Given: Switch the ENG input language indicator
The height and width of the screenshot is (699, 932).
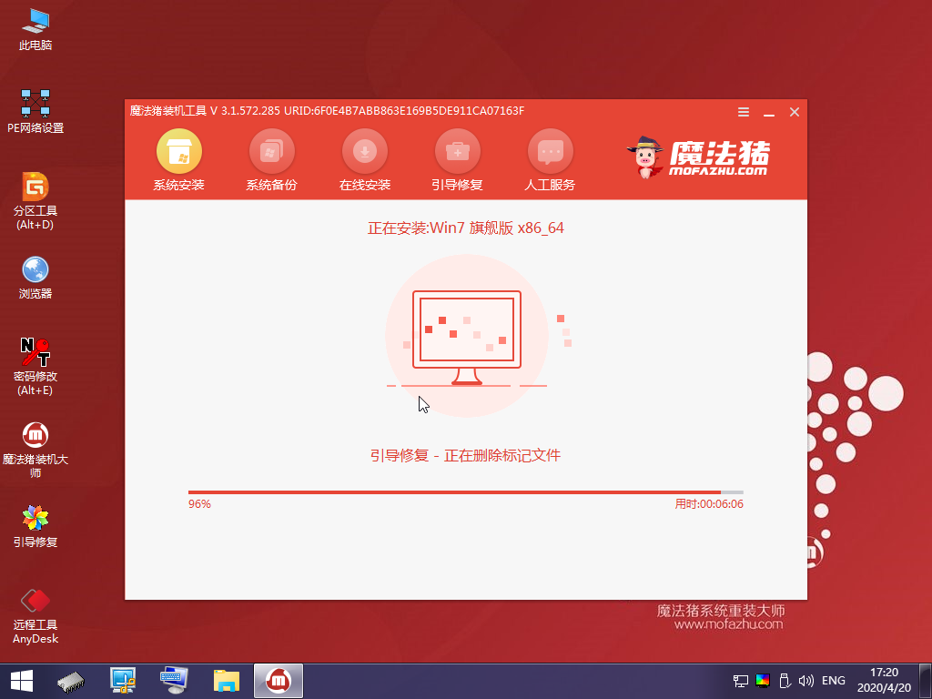Looking at the screenshot, I should point(834,681).
